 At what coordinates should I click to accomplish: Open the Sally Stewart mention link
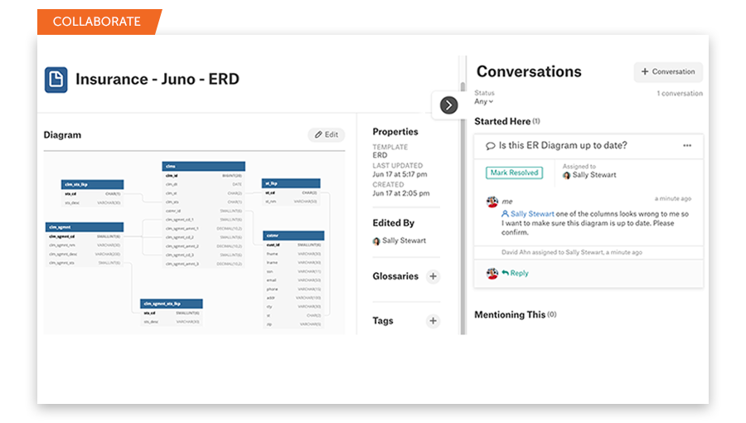[528, 214]
